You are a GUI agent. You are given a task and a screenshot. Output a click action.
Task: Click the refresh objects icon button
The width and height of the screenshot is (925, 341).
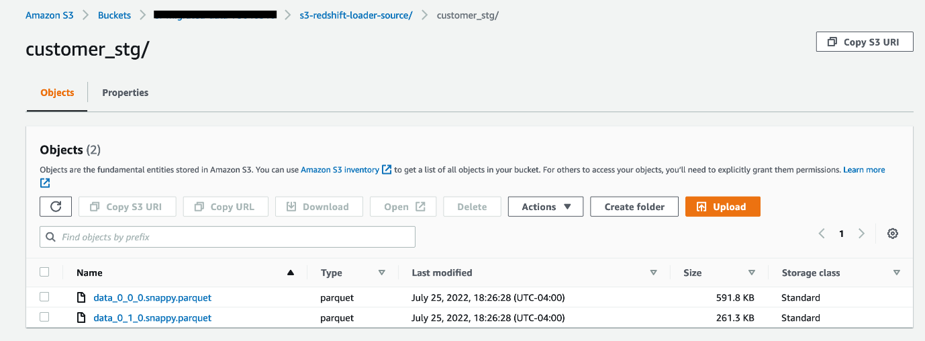pyautogui.click(x=56, y=207)
